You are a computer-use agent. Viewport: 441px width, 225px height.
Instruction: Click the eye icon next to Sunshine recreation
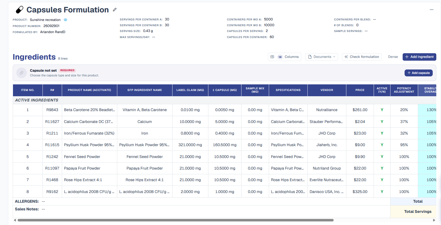[x=65, y=20]
